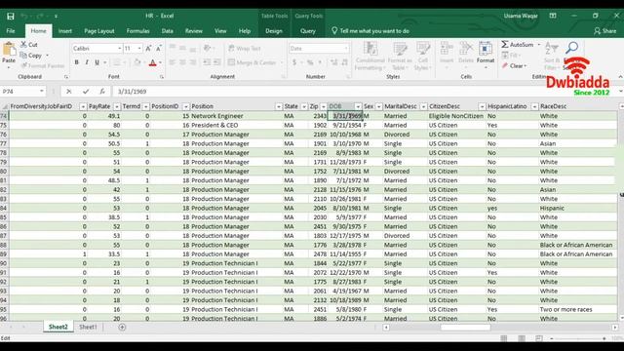This screenshot has height=351, width=624.
Task: Open the Ribbon Display Options icon
Action: 553,16
